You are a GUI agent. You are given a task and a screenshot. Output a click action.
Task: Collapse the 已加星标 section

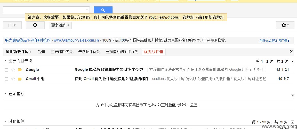tap(5, 94)
